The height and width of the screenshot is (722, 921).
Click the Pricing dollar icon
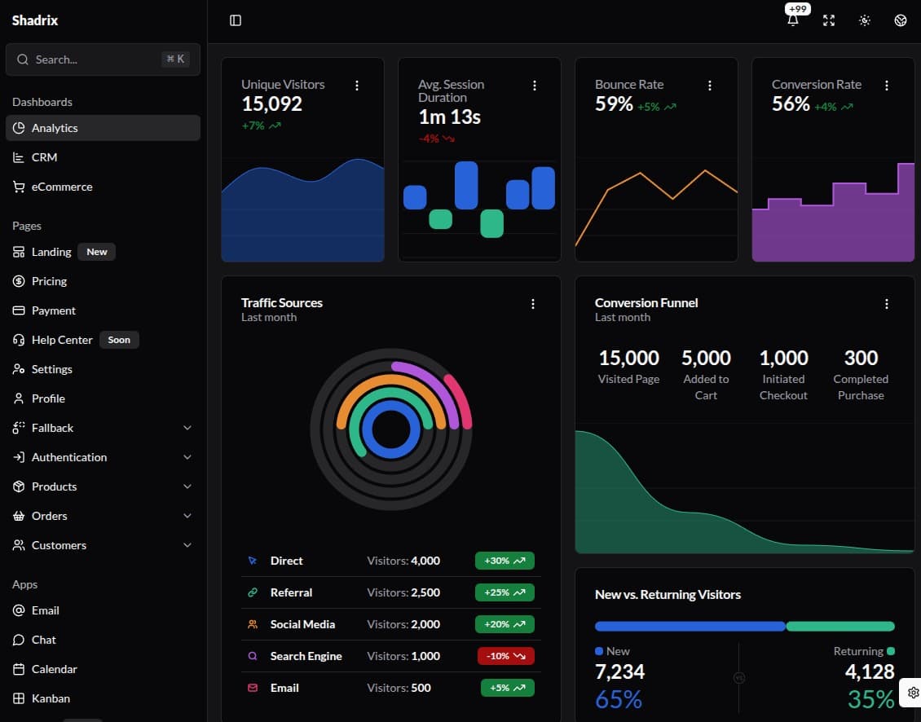pos(19,281)
